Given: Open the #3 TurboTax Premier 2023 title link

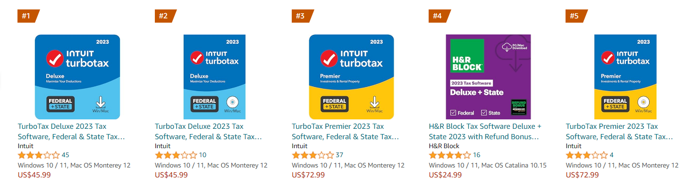Looking at the screenshot, I should pyautogui.click(x=345, y=132).
